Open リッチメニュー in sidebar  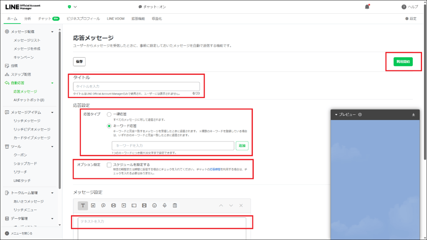click(25, 210)
